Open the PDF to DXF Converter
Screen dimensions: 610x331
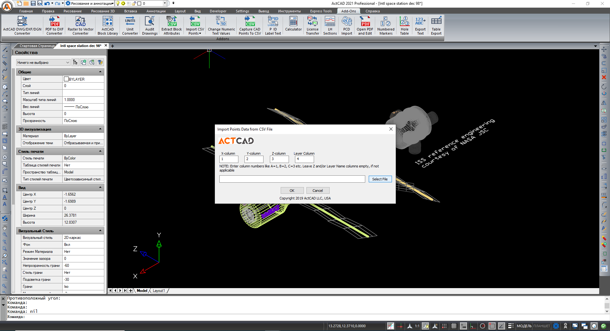(x=54, y=25)
